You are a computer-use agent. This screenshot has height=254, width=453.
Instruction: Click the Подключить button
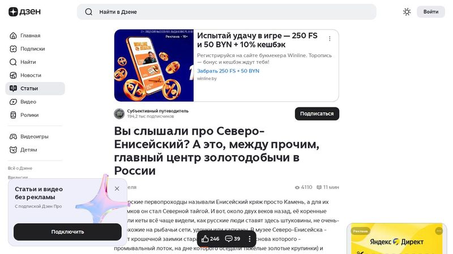click(67, 232)
